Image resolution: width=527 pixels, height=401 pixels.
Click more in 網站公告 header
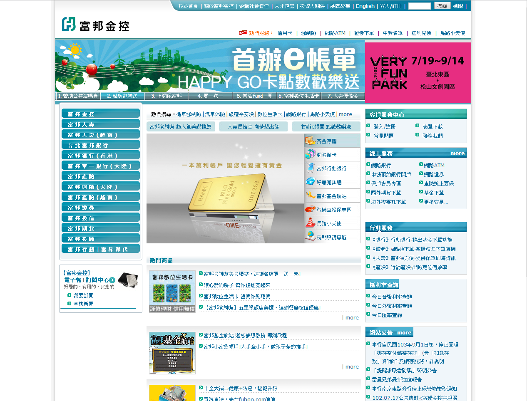coord(404,332)
